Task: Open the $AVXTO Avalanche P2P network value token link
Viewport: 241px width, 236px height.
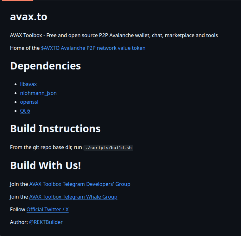Action: (93, 48)
